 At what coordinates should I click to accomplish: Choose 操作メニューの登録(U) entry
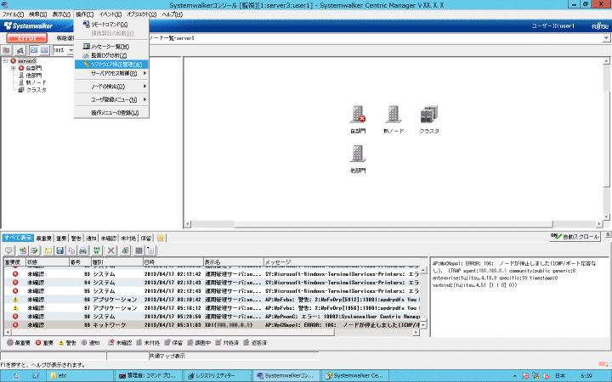111,113
